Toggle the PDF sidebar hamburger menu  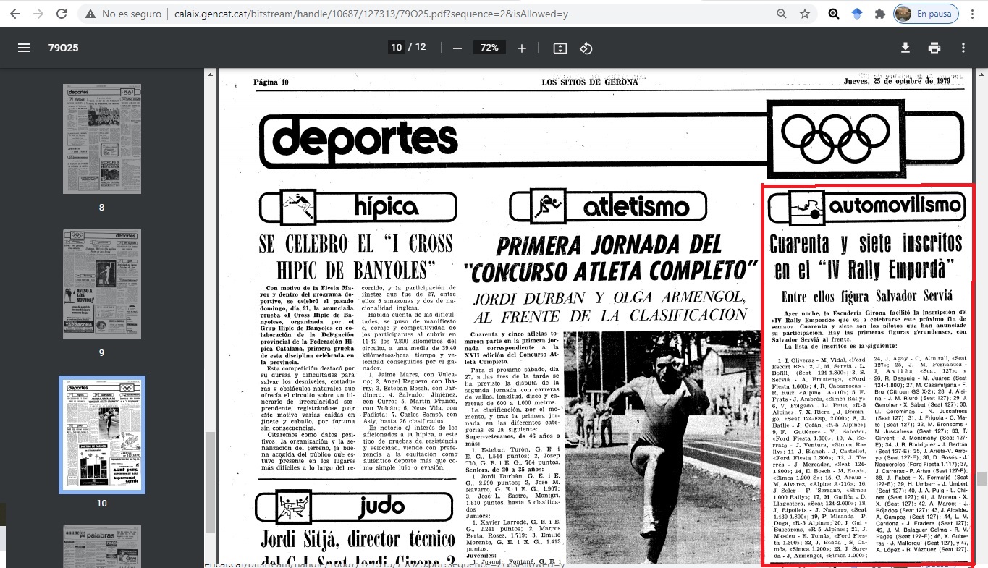pos(24,48)
